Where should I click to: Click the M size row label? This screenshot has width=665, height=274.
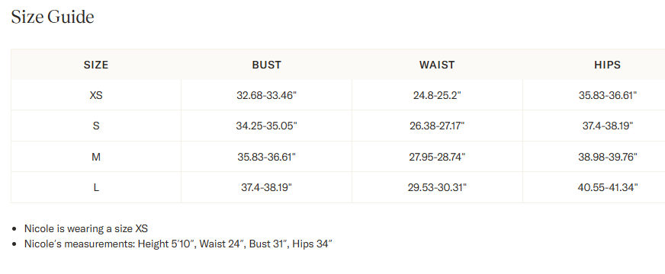[96, 157]
